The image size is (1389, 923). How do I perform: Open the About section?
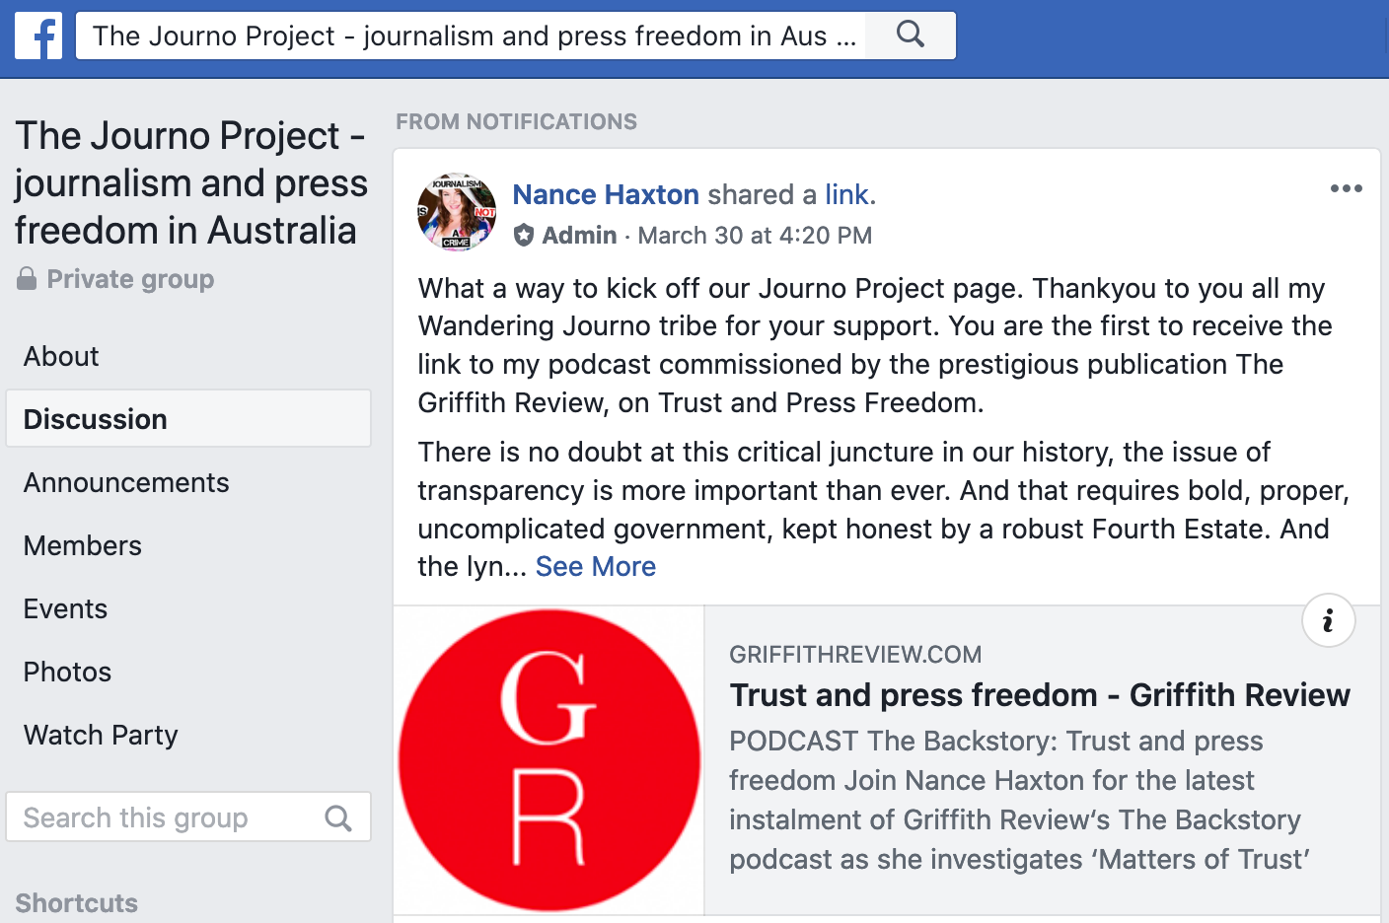(61, 356)
